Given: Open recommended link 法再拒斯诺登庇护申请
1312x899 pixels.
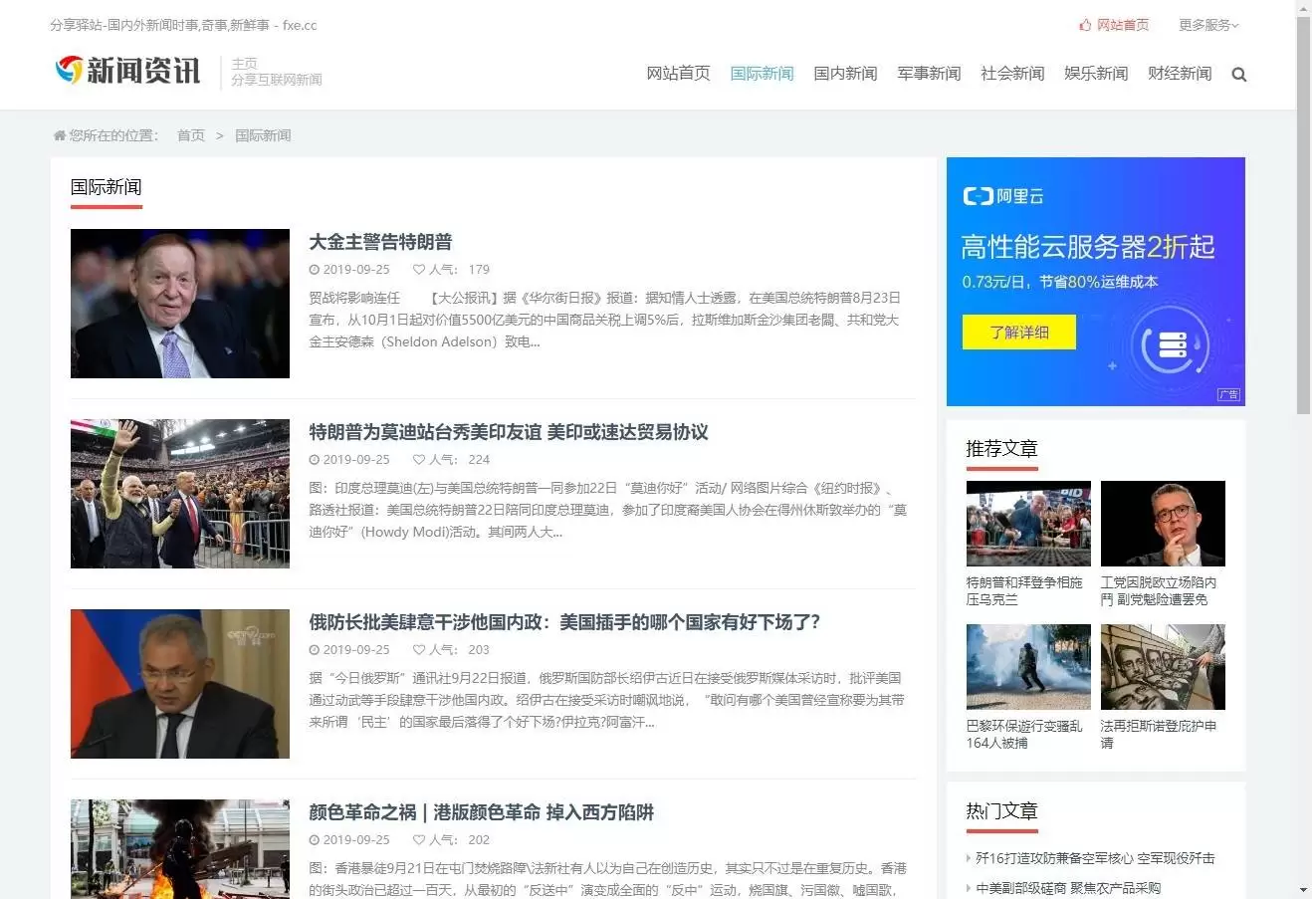Looking at the screenshot, I should tap(1159, 735).
